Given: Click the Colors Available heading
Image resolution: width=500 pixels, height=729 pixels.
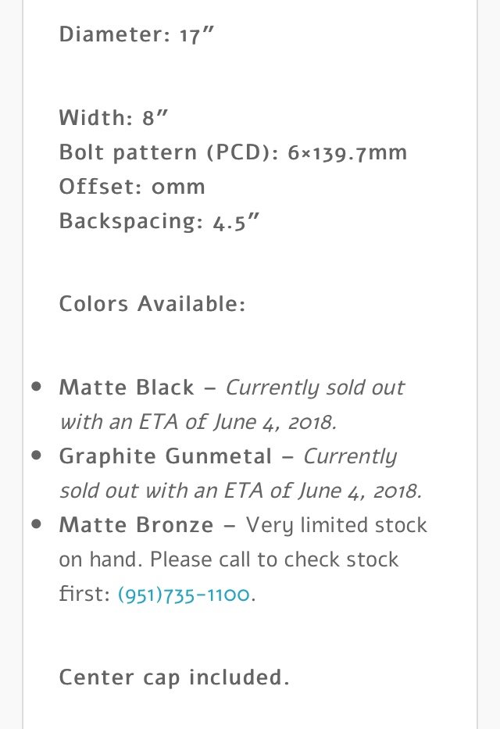Looking at the screenshot, I should 152,304.
